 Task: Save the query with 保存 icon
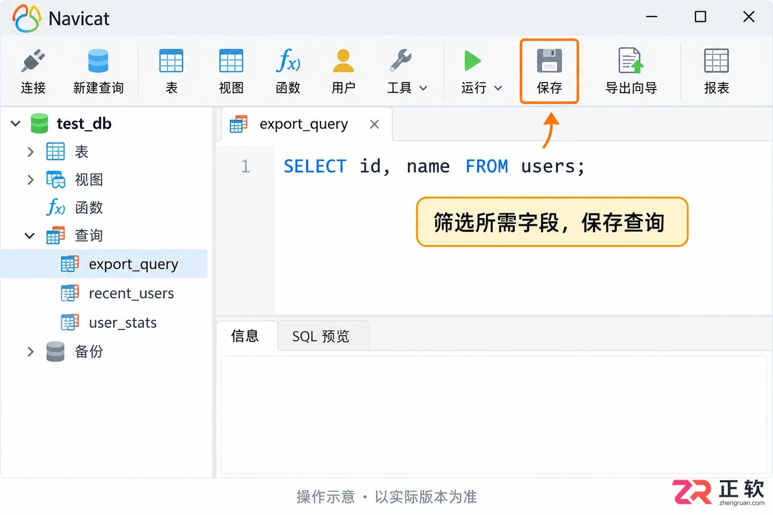coord(549,61)
